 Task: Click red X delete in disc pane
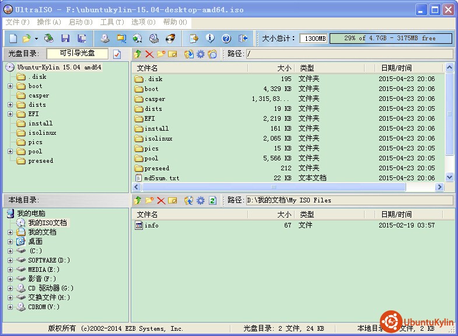coord(149,54)
